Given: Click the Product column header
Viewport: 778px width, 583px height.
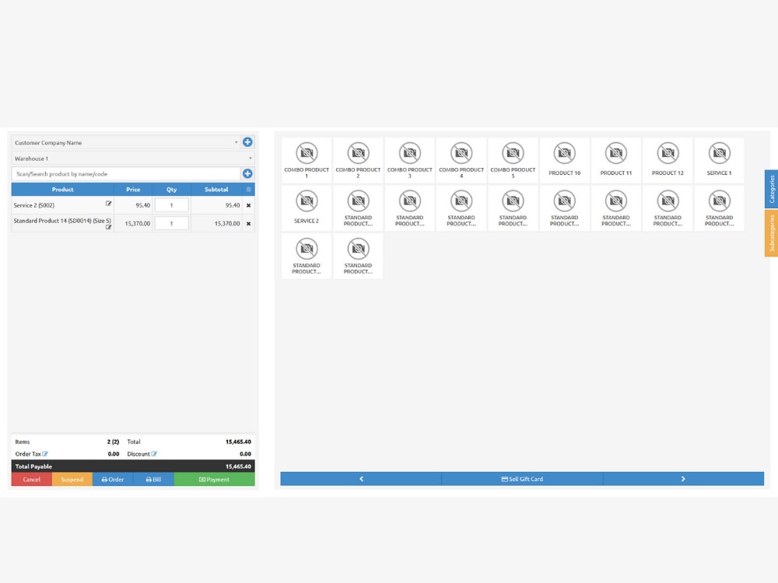Looking at the screenshot, I should point(62,190).
